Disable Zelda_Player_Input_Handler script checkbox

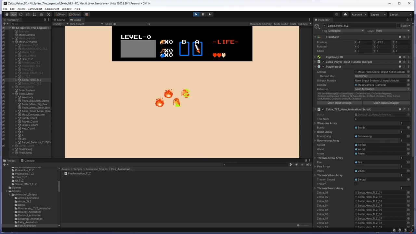coord(323,62)
